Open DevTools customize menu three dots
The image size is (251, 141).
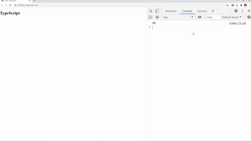(x=242, y=11)
